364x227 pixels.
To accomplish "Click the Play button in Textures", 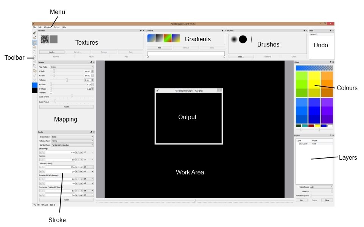I will point(126,57).
